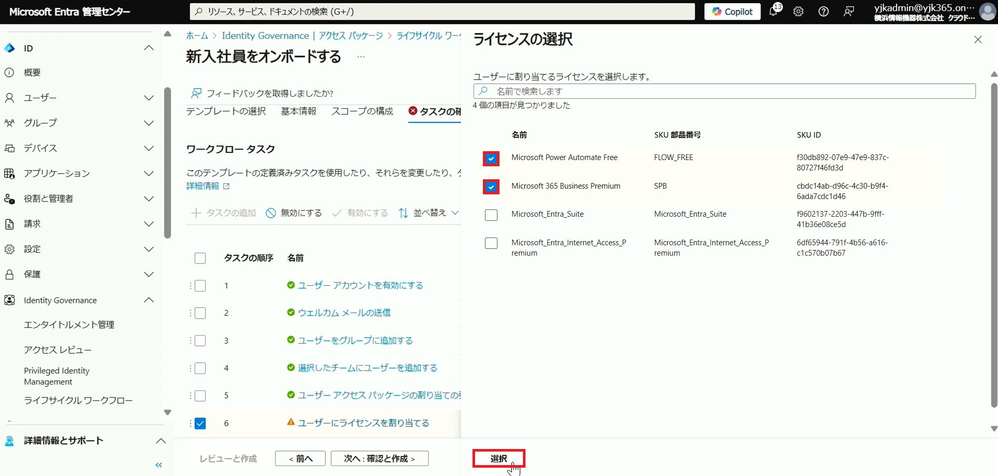The width and height of the screenshot is (998, 476).
Task: Click < 前へ button
Action: point(300,458)
